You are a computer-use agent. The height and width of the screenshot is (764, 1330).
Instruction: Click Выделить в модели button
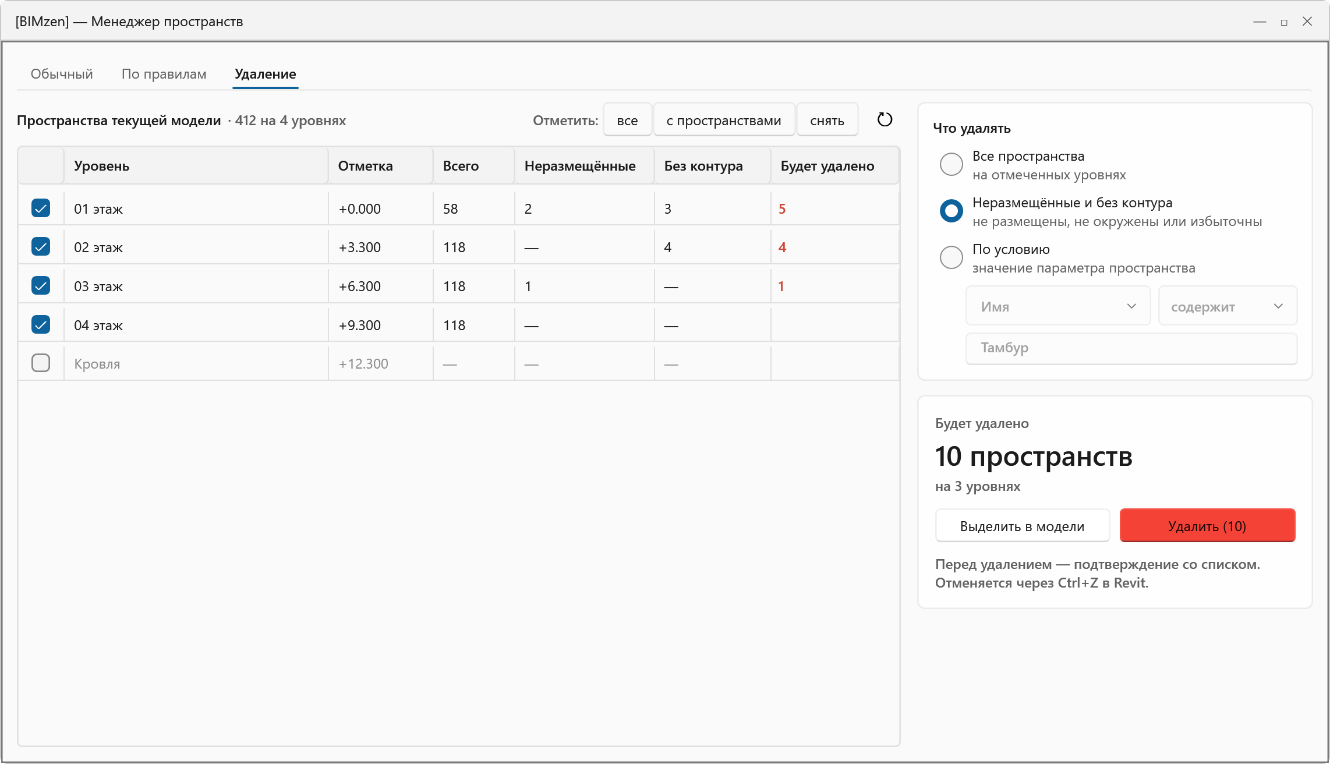1022,526
